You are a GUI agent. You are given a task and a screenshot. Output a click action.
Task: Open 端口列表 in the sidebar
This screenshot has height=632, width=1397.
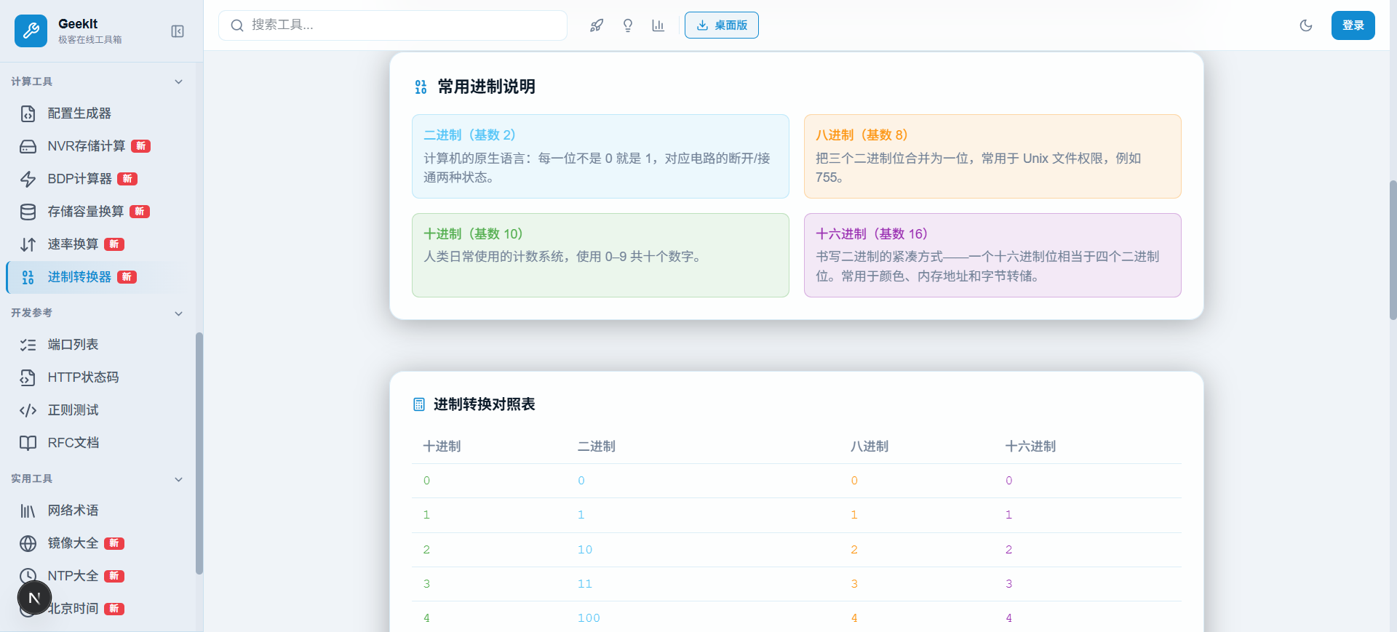(x=98, y=345)
